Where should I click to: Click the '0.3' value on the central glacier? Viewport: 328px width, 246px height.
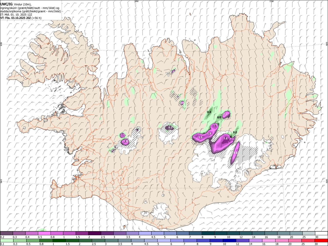[x=170, y=127]
